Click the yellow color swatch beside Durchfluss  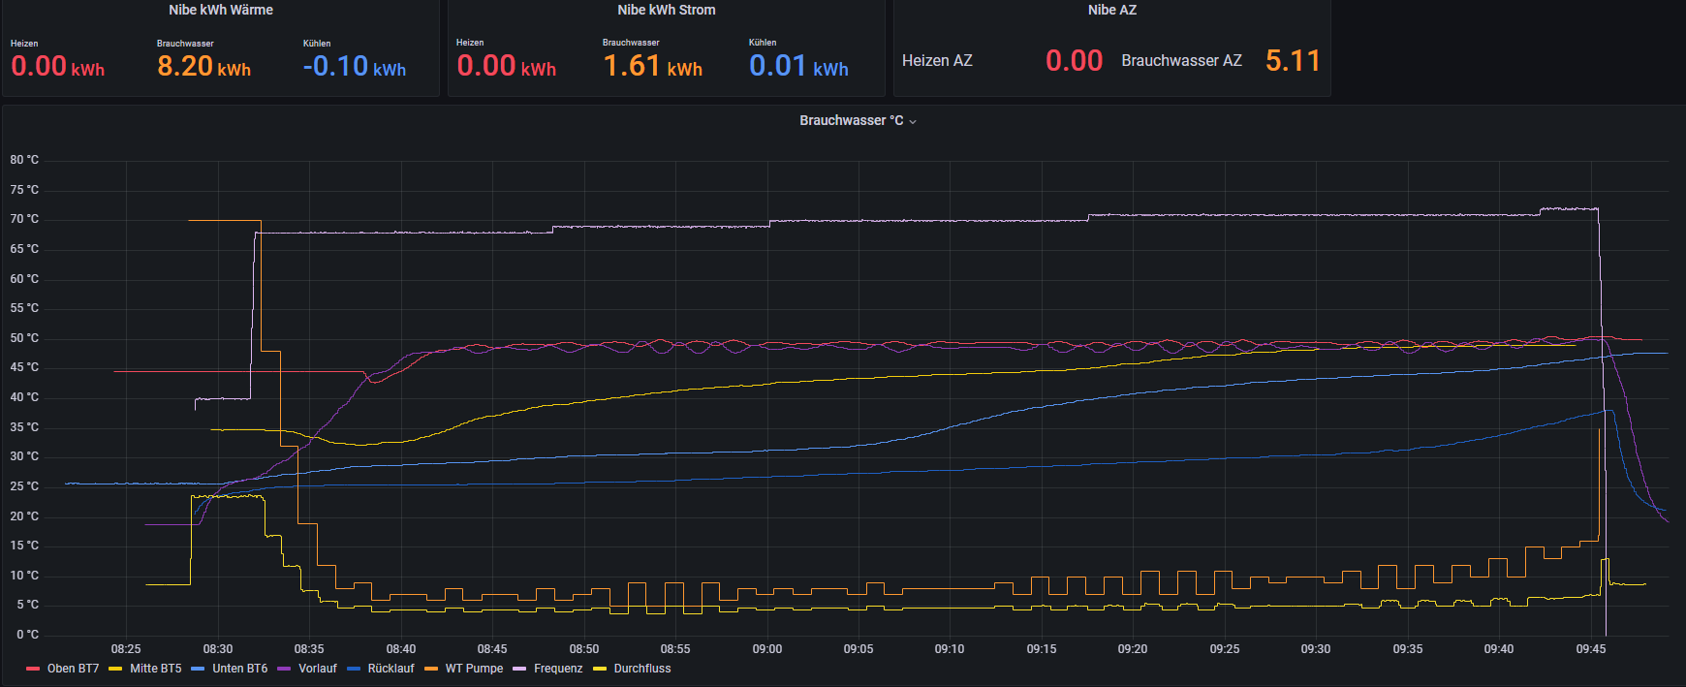click(x=600, y=669)
